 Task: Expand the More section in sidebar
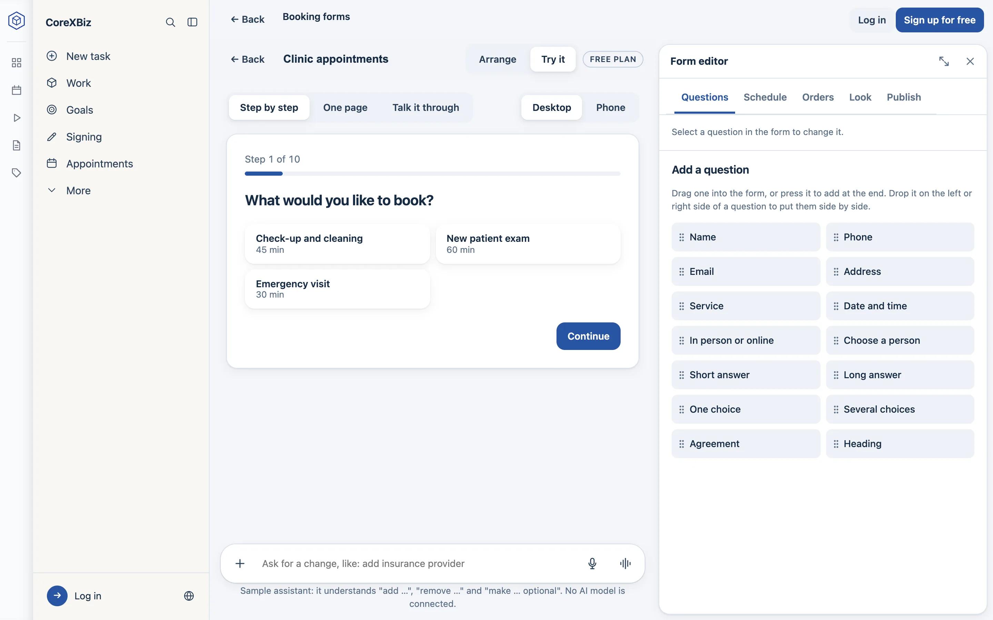[x=121, y=191]
